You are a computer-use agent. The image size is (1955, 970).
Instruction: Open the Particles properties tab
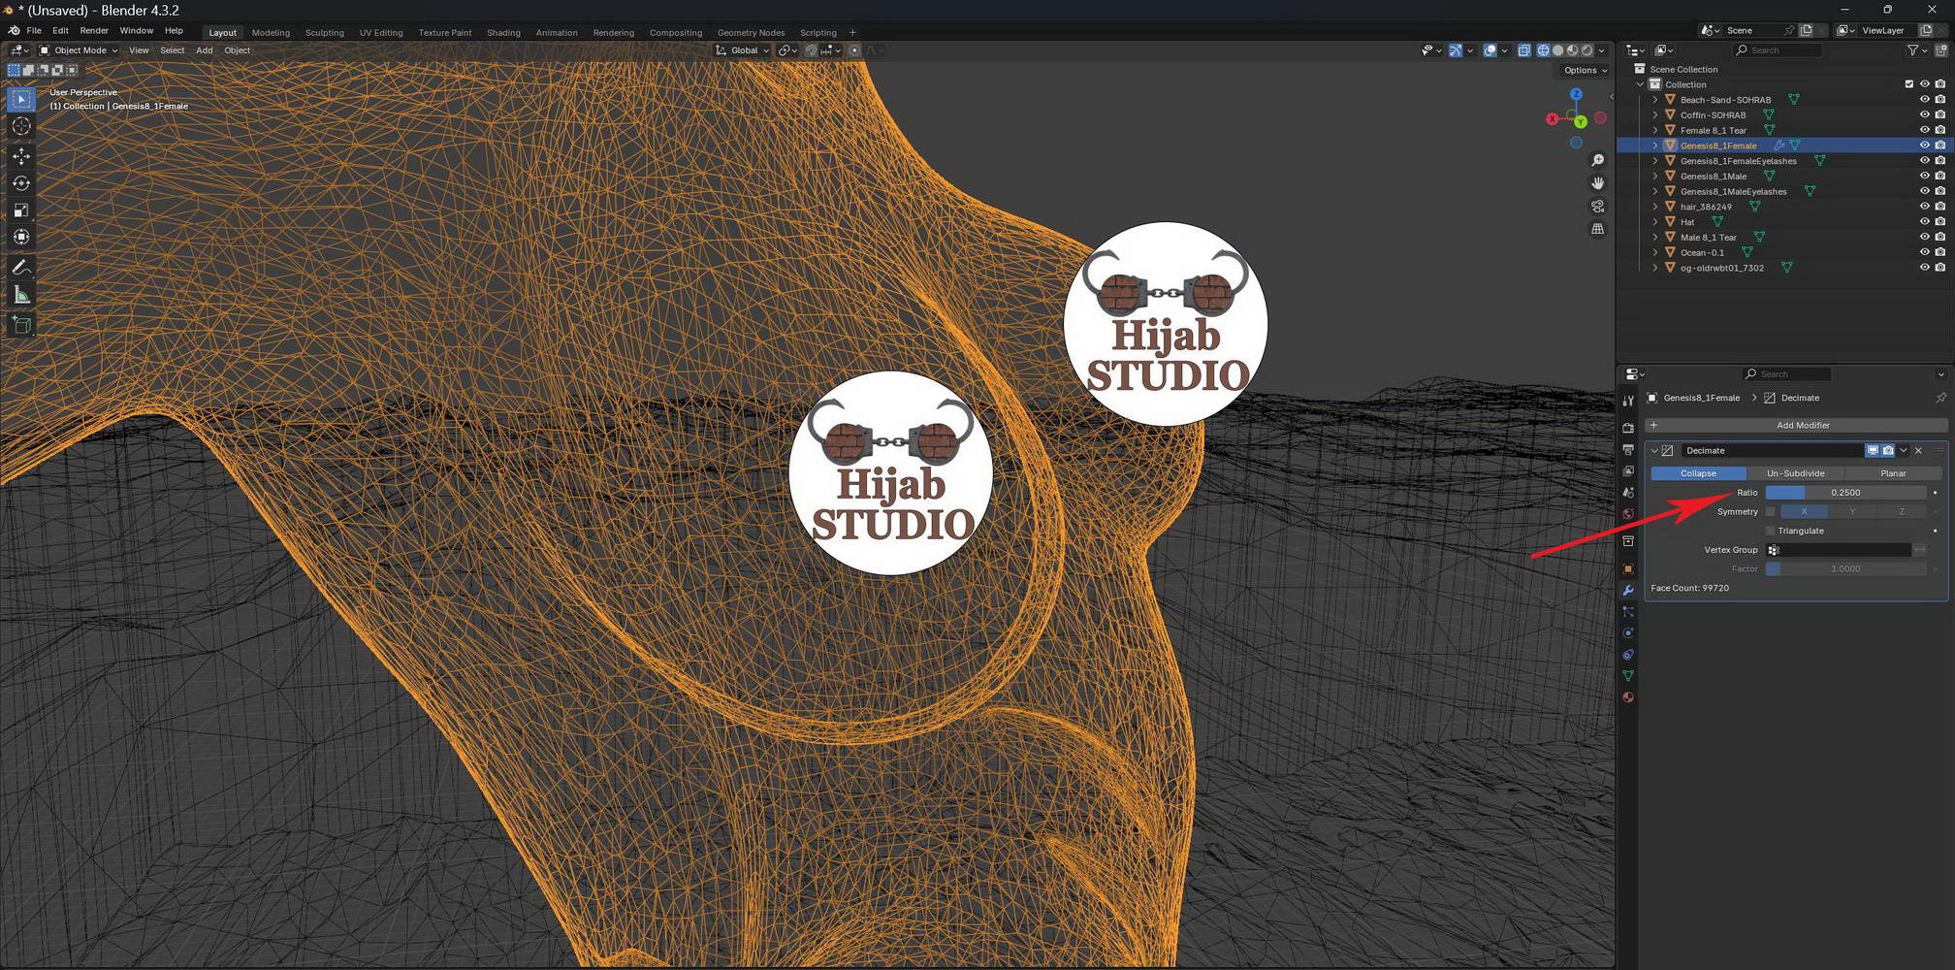pos(1628,612)
